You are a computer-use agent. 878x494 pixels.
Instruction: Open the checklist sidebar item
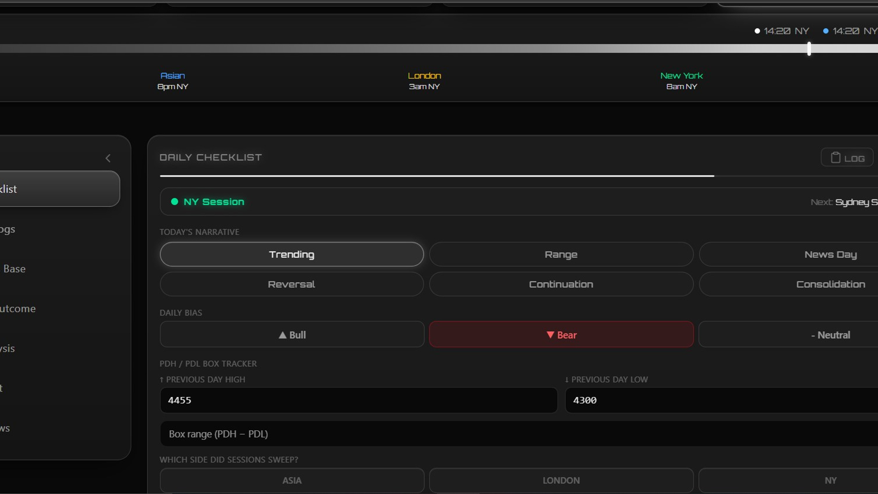click(x=60, y=189)
